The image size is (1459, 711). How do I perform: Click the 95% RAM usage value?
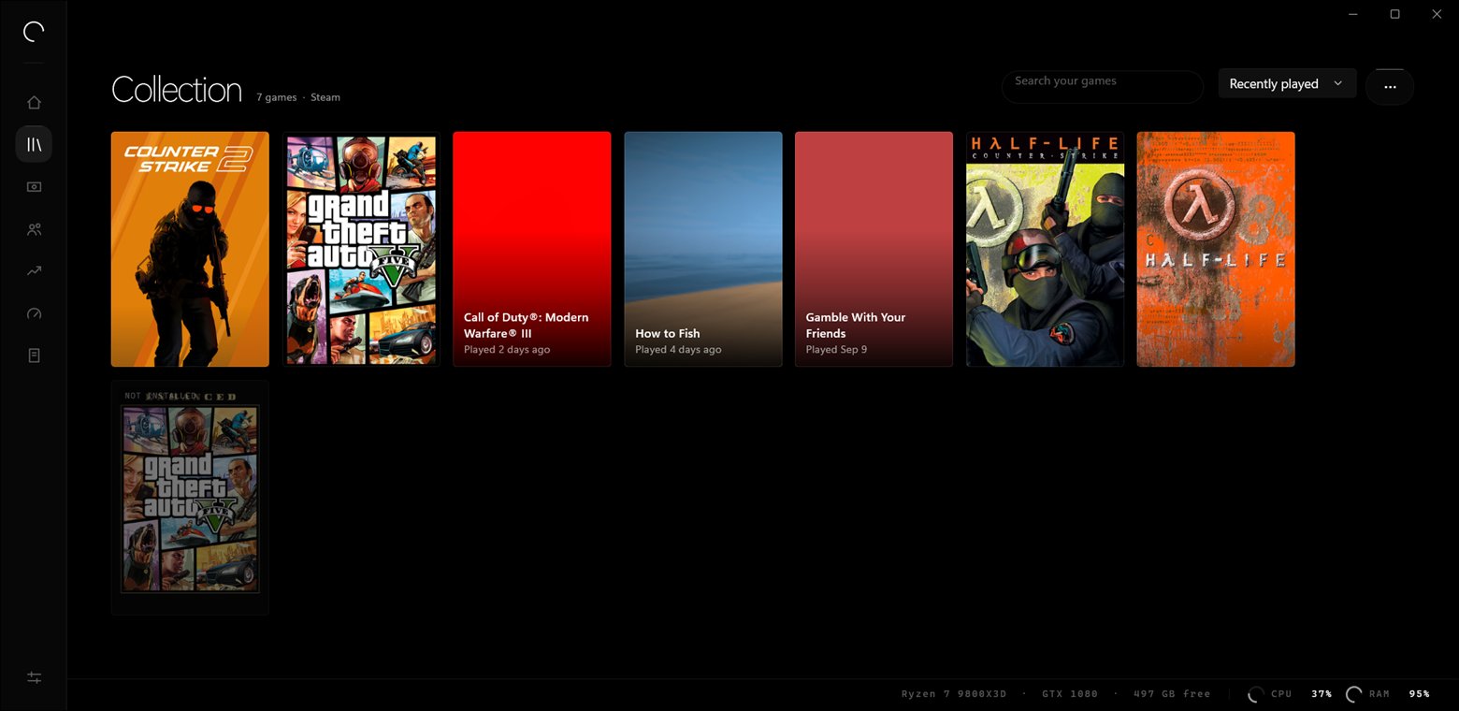pos(1420,694)
